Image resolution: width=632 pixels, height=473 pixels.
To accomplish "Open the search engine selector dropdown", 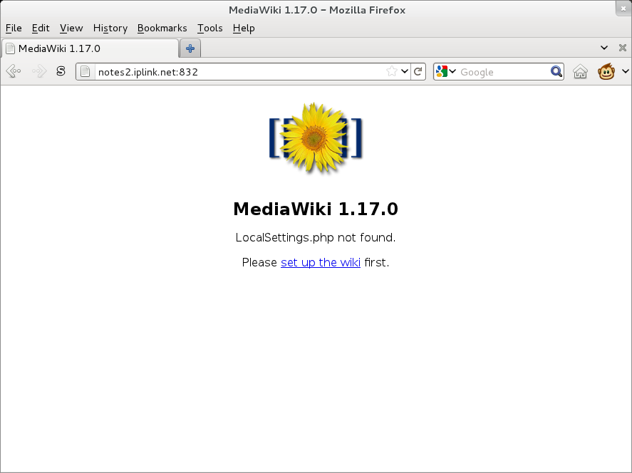I will pos(452,72).
